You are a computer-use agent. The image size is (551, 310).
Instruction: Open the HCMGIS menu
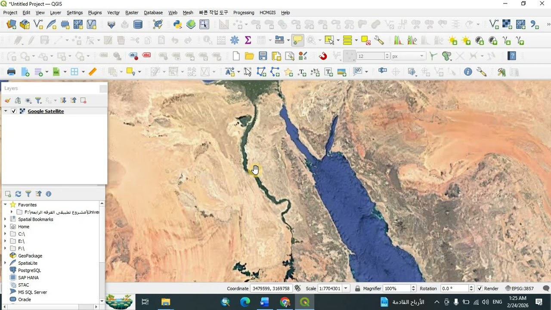(x=267, y=12)
